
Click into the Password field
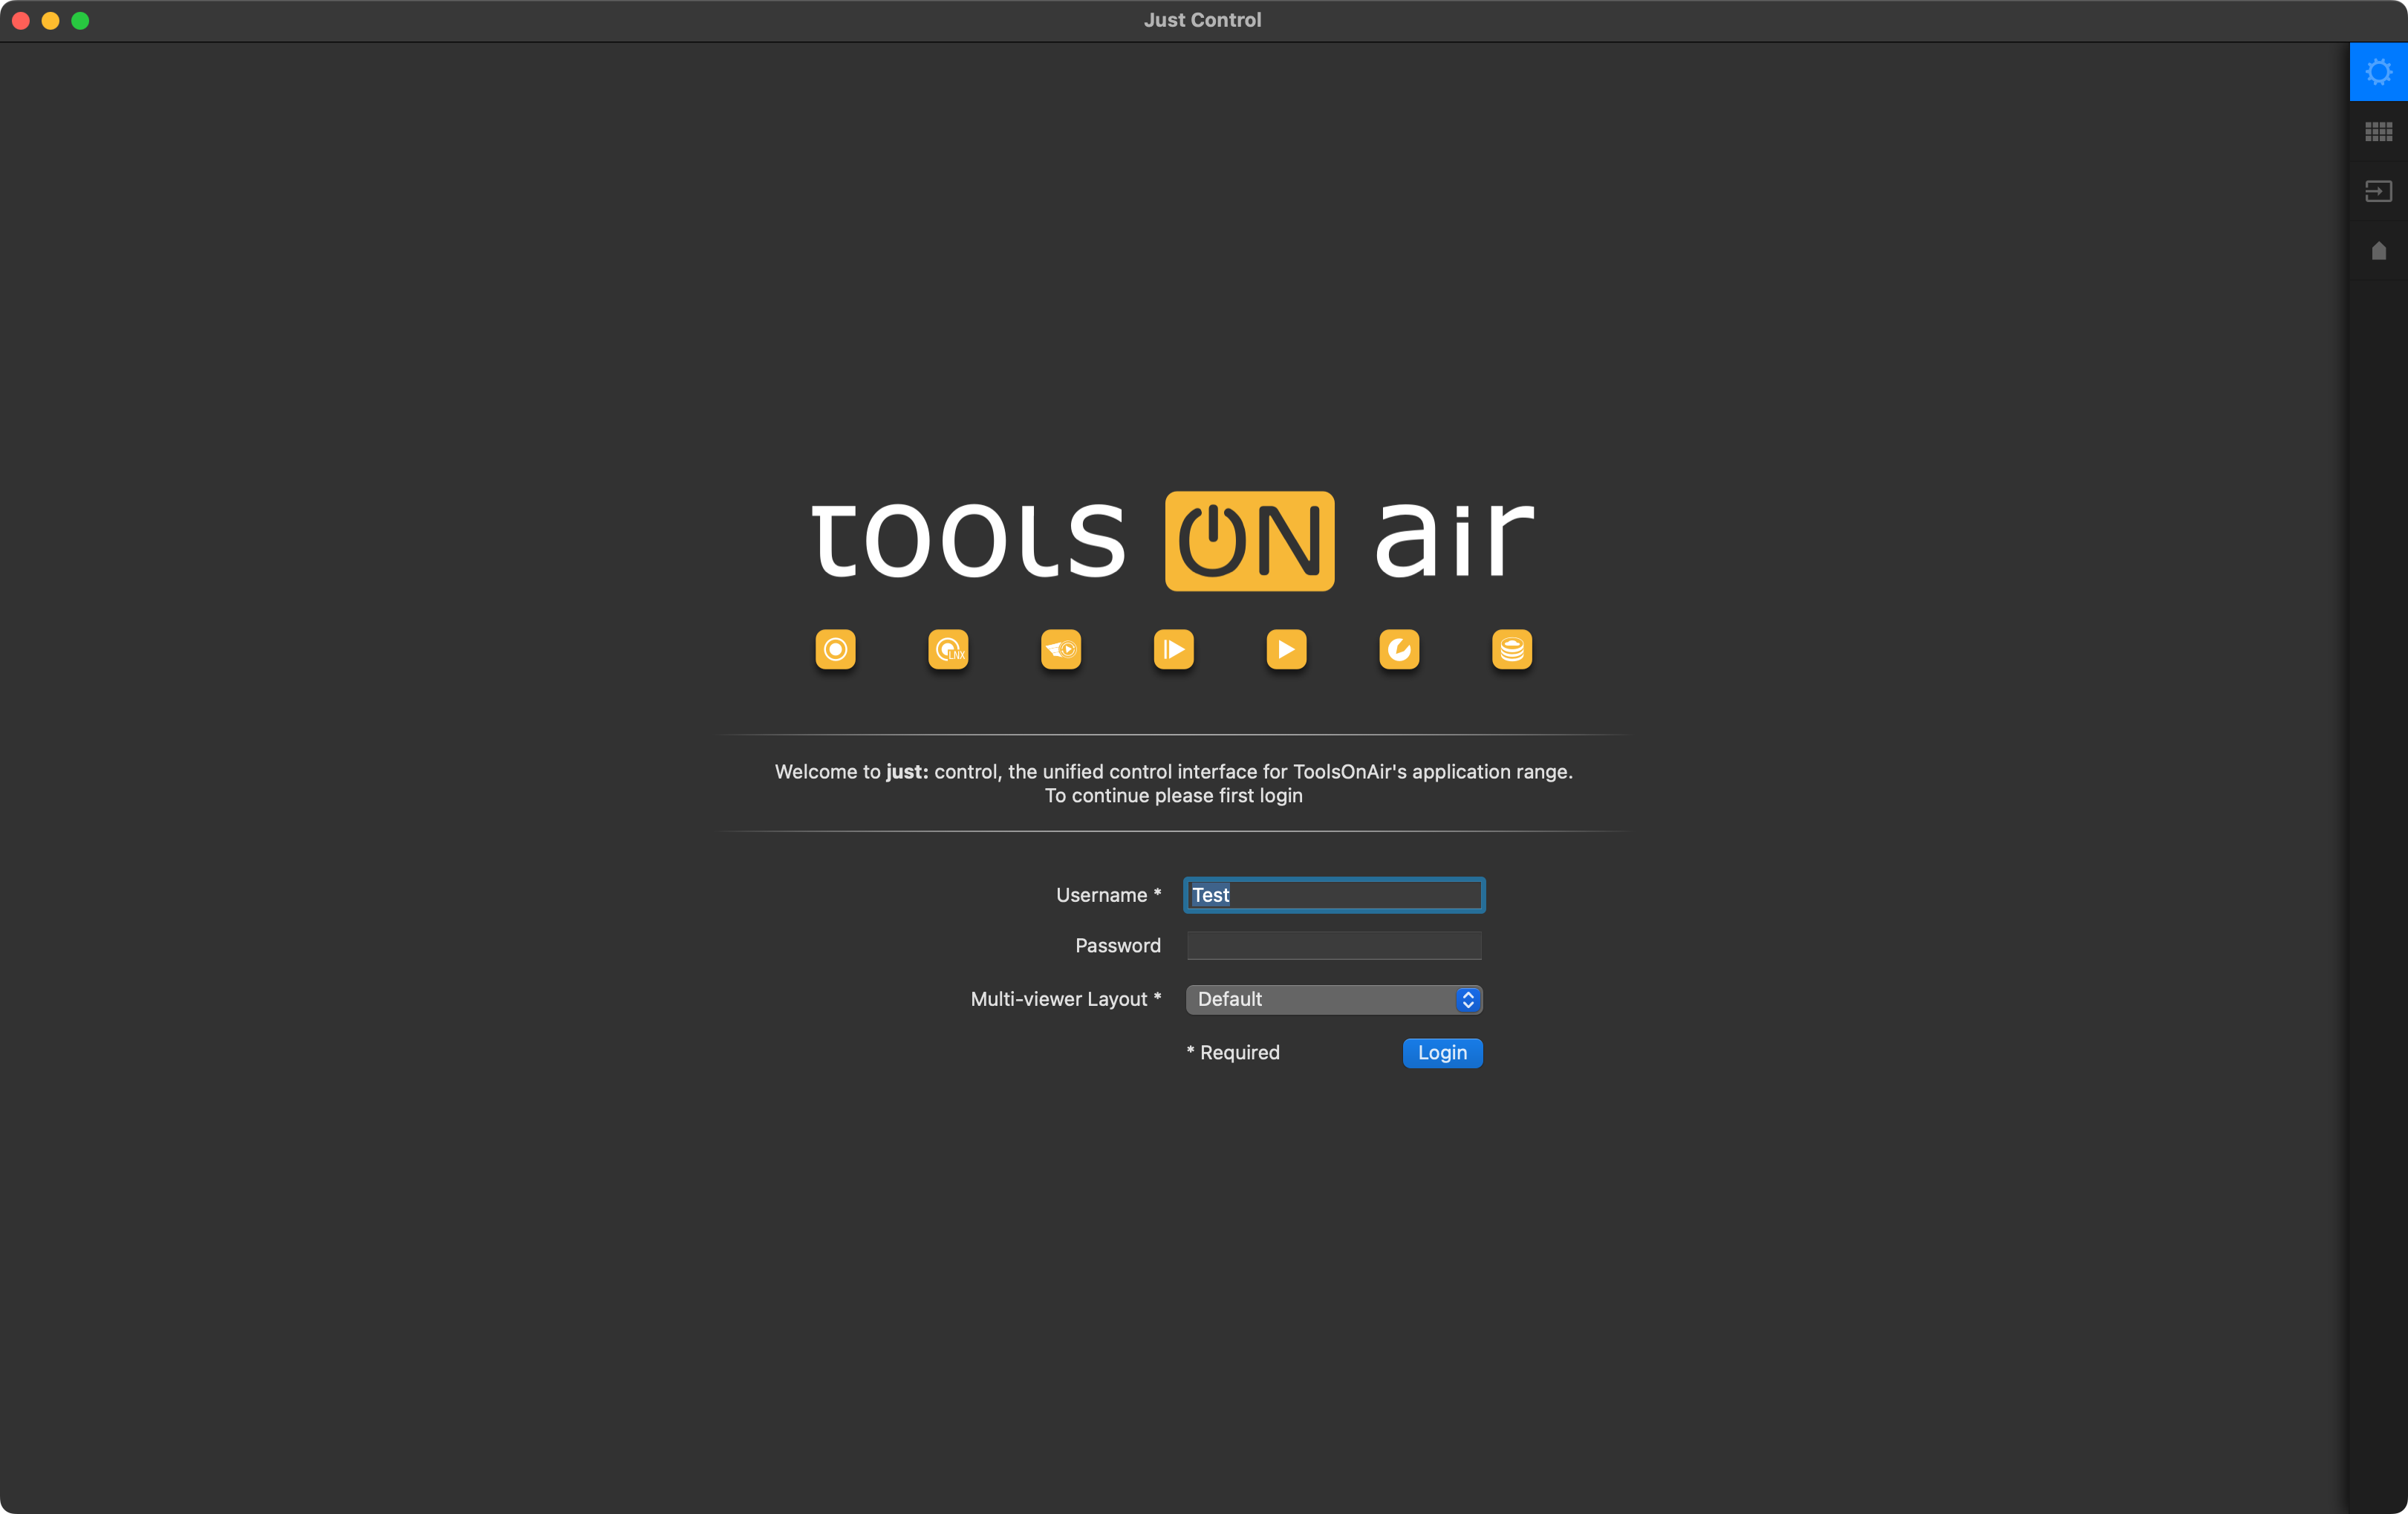click(x=1334, y=946)
